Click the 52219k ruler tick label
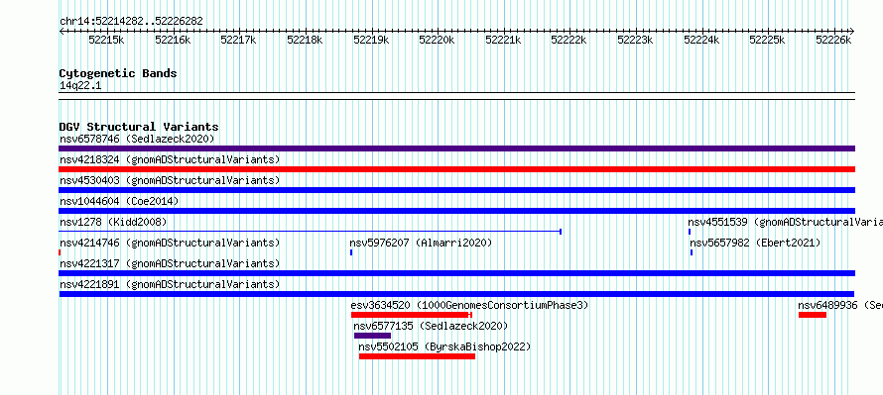 coord(371,40)
